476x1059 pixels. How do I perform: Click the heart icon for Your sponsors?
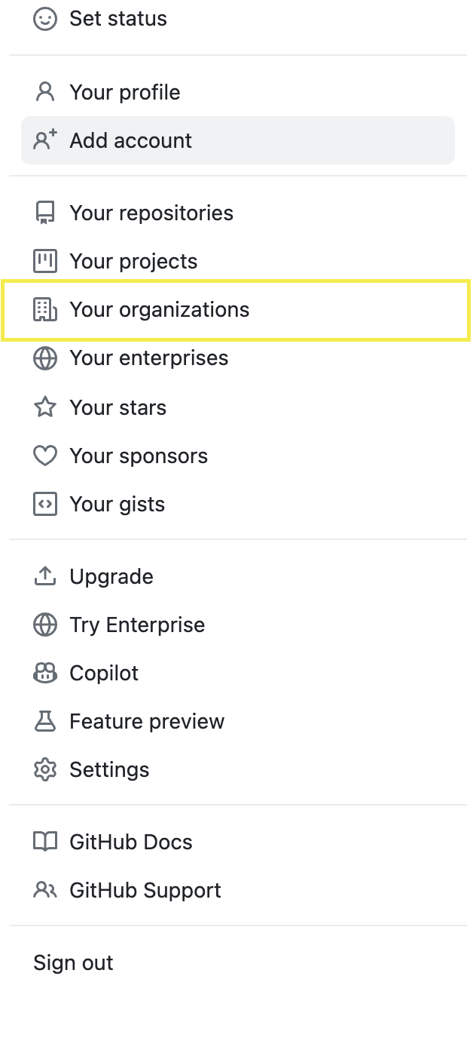point(45,456)
